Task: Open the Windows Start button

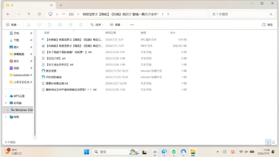Action: click(87, 152)
